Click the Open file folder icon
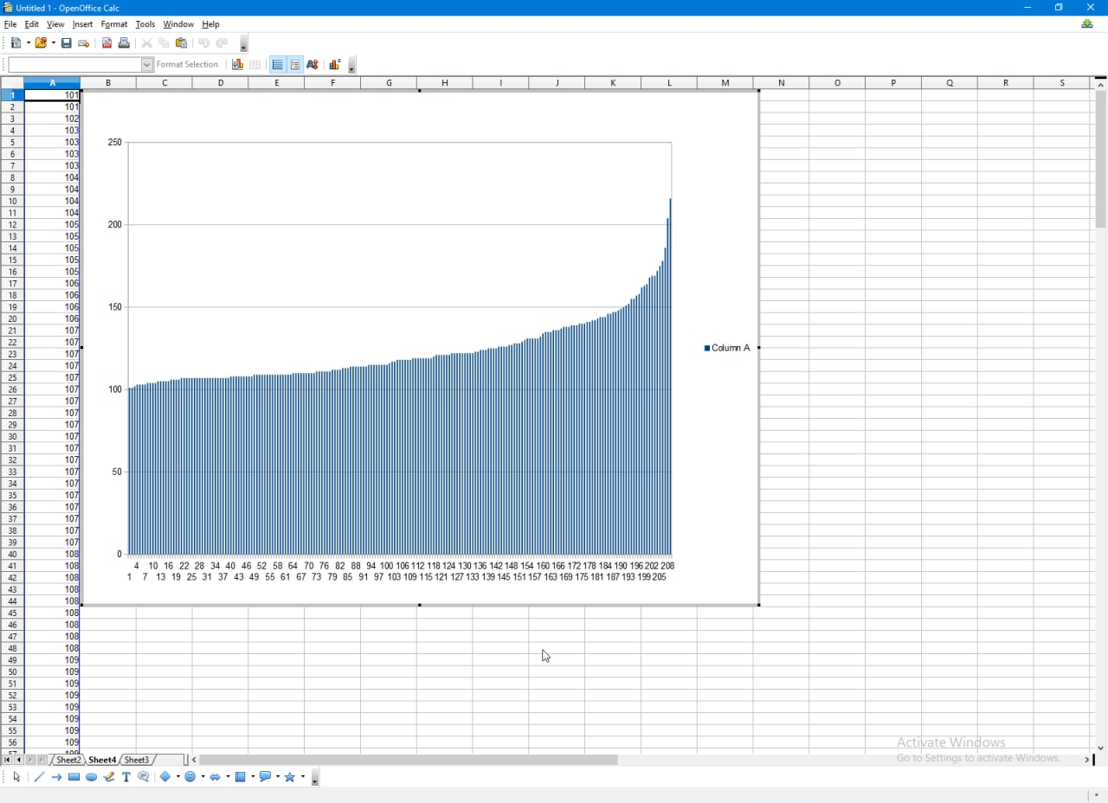Image resolution: width=1108 pixels, height=803 pixels. click(x=41, y=43)
